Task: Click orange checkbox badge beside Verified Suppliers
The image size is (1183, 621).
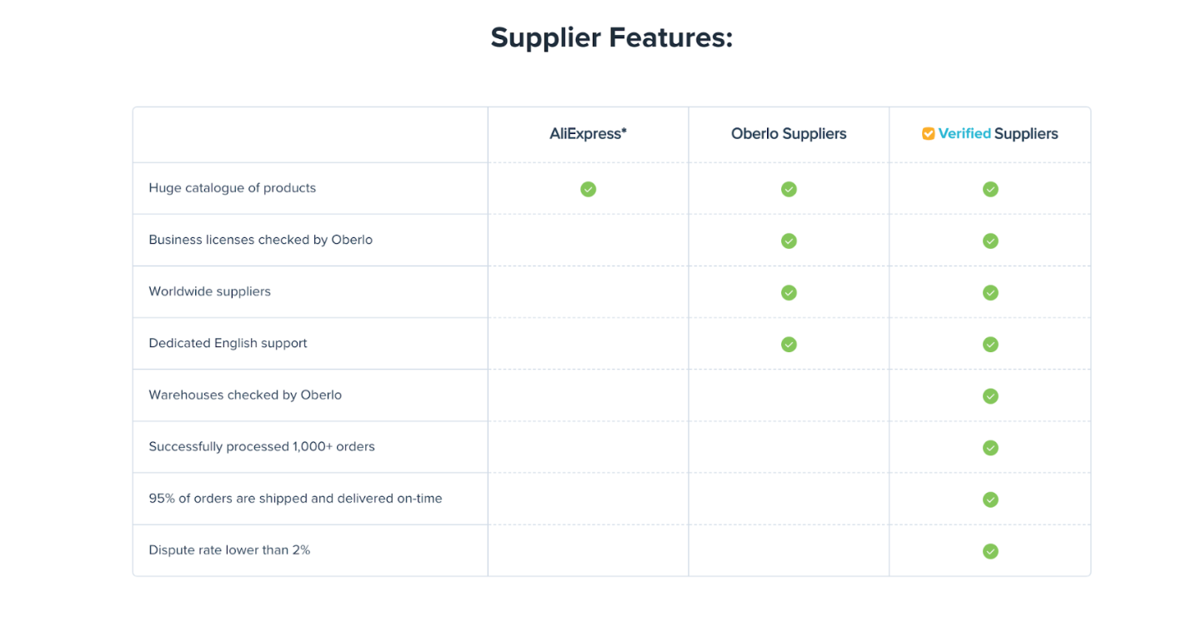Action: tap(928, 133)
